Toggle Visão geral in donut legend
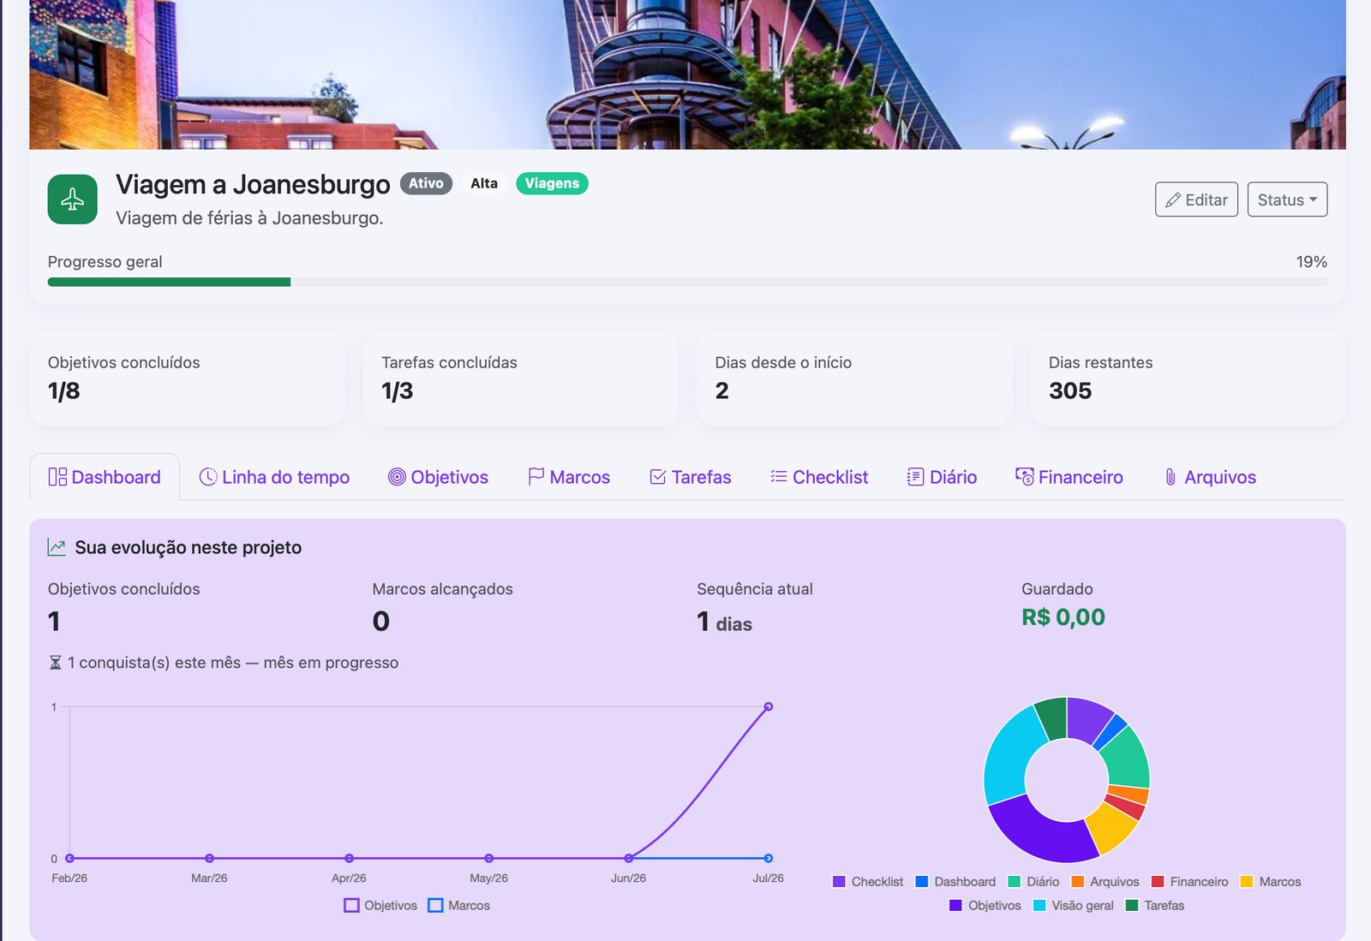The image size is (1371, 941). point(1074,905)
